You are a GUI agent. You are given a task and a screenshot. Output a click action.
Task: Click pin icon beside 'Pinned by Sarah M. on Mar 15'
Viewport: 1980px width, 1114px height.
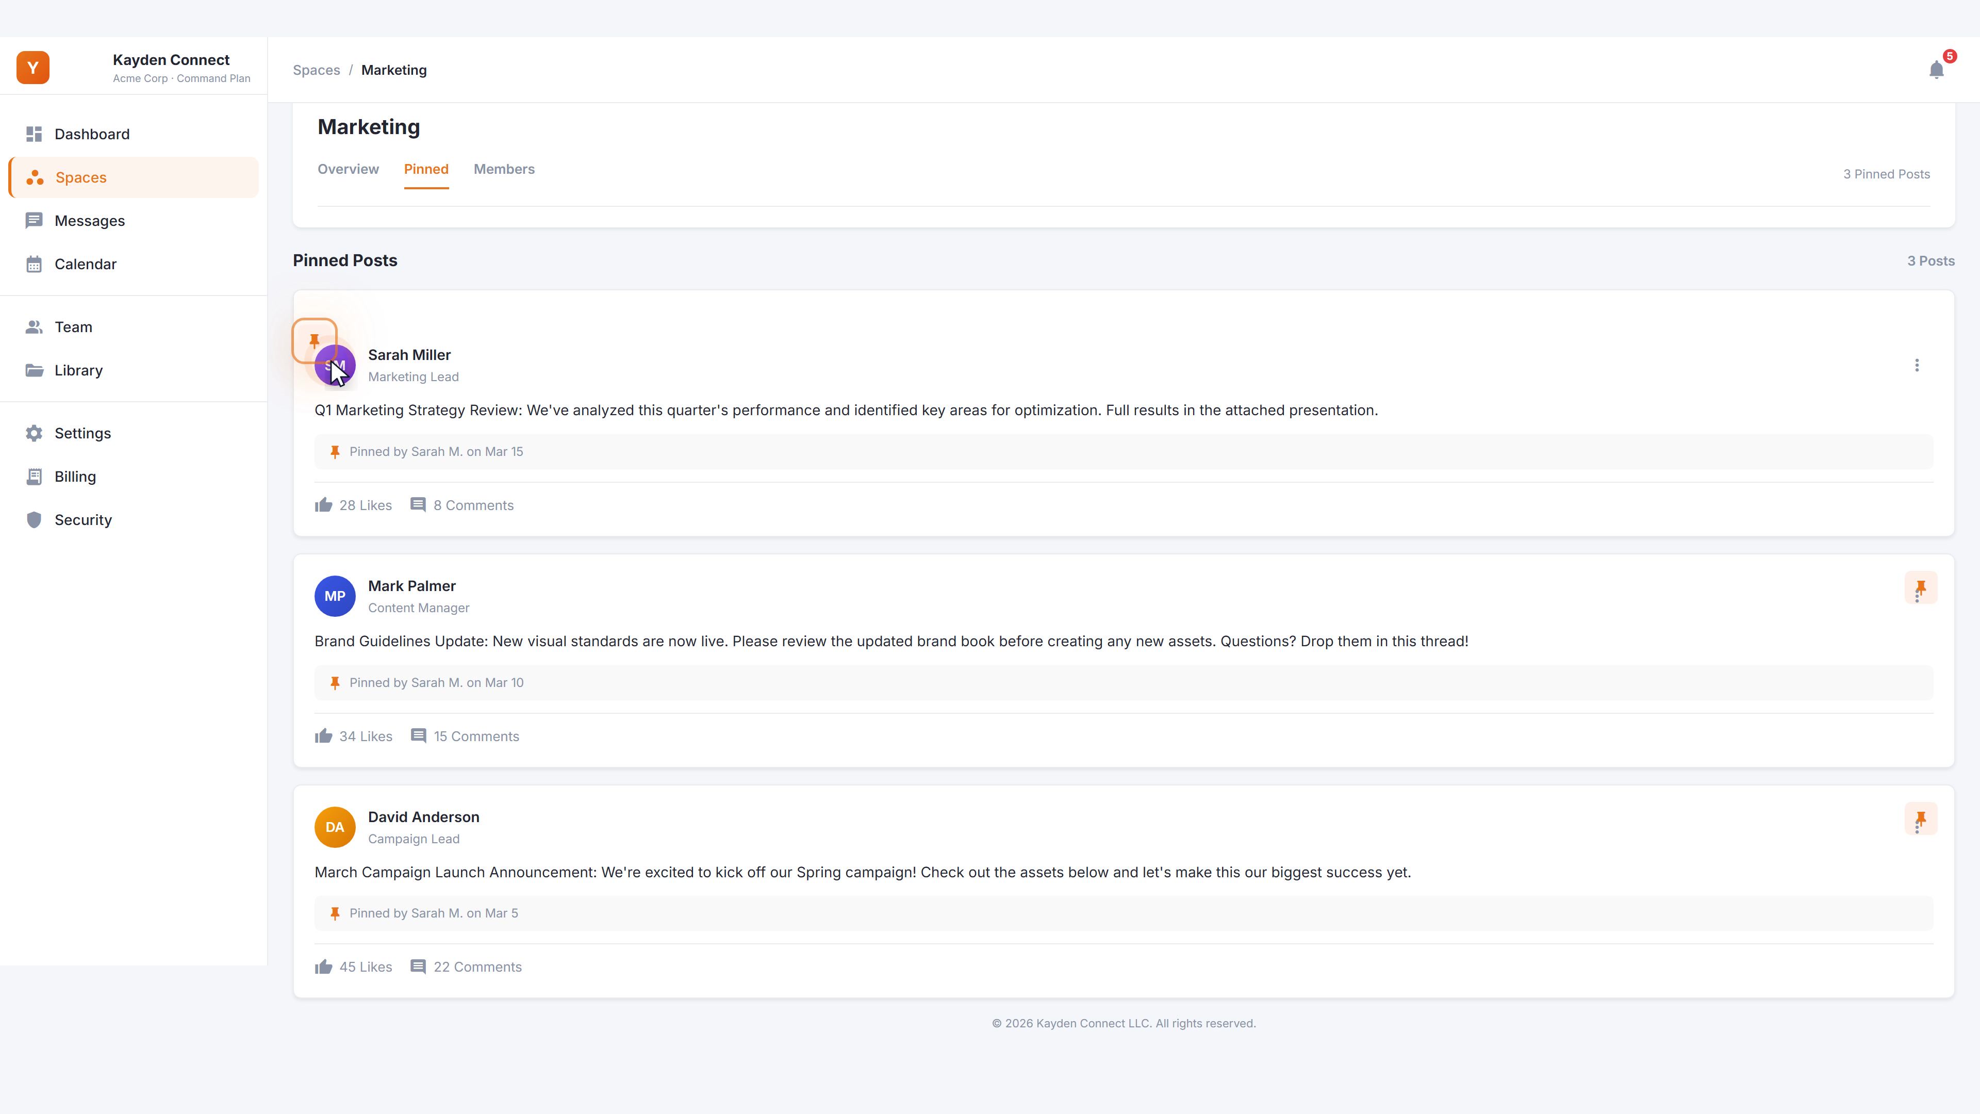[335, 452]
